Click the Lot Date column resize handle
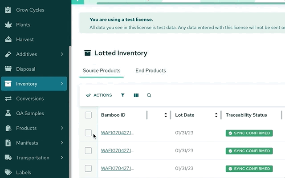Viewport: 285px width, 178px height. click(221, 115)
